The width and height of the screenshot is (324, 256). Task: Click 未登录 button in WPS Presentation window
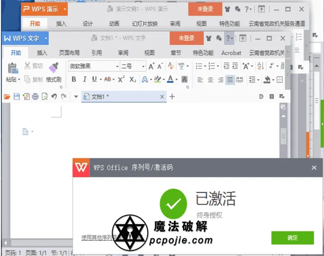coord(205,9)
